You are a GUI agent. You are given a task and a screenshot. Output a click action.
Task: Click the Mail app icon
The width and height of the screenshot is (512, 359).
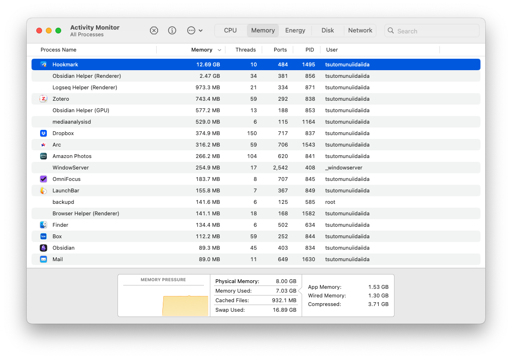click(43, 259)
